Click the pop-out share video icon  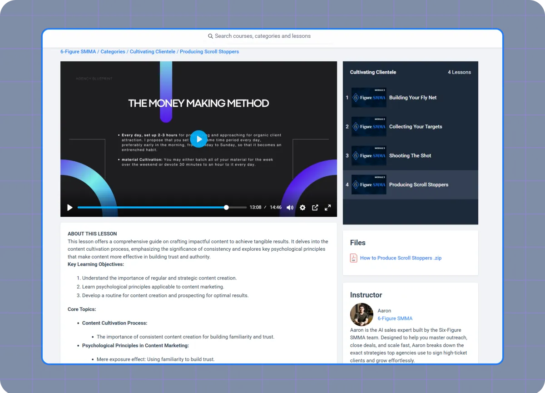pos(315,208)
